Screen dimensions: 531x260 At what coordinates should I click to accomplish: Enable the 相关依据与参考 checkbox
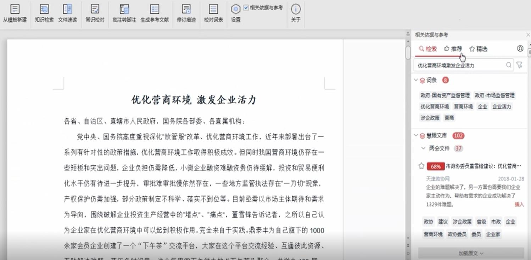pos(245,7)
